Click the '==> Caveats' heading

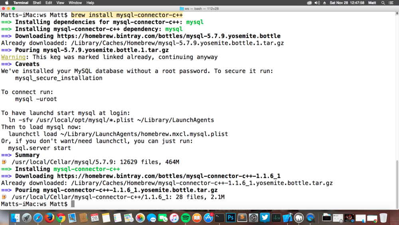20,64
